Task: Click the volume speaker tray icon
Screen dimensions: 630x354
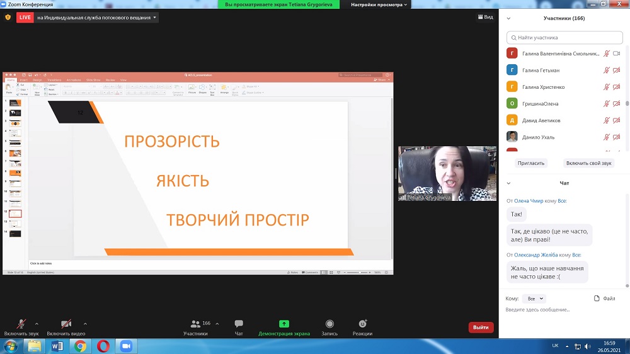Action: click(x=588, y=346)
